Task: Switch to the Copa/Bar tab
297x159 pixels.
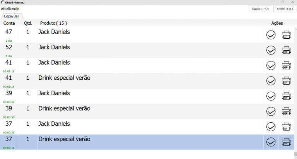Action: click(x=12, y=16)
